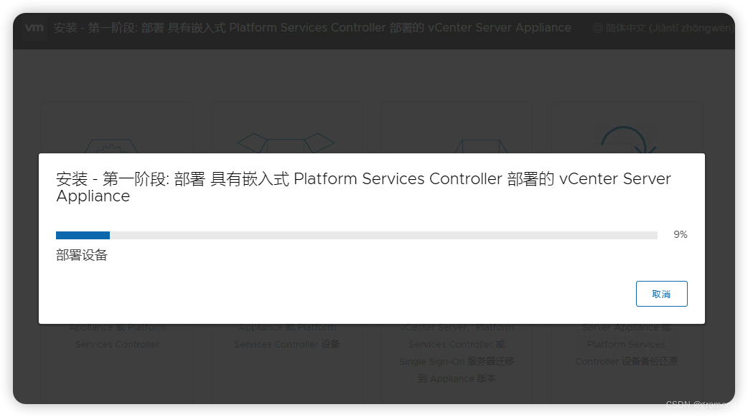Click the upgrade card open box icon
Viewport: 748px width, 417px height.
tap(286, 143)
